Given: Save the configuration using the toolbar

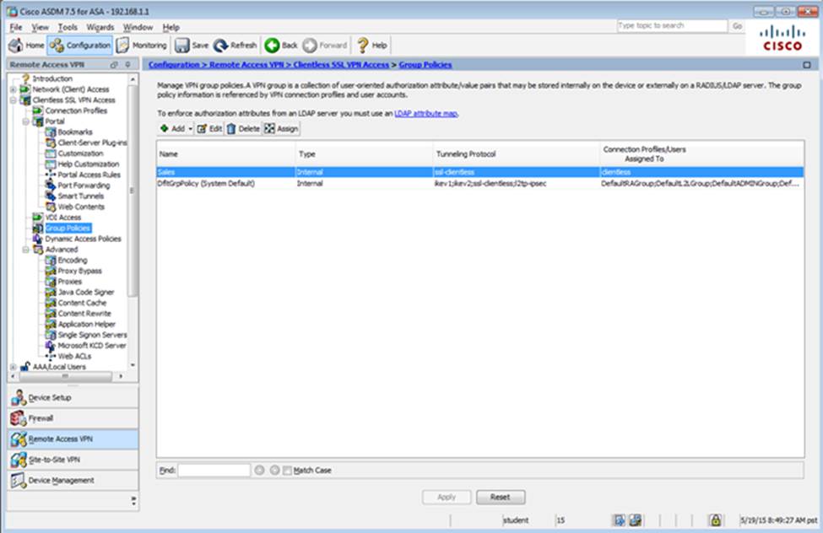Looking at the screenshot, I should tap(192, 46).
